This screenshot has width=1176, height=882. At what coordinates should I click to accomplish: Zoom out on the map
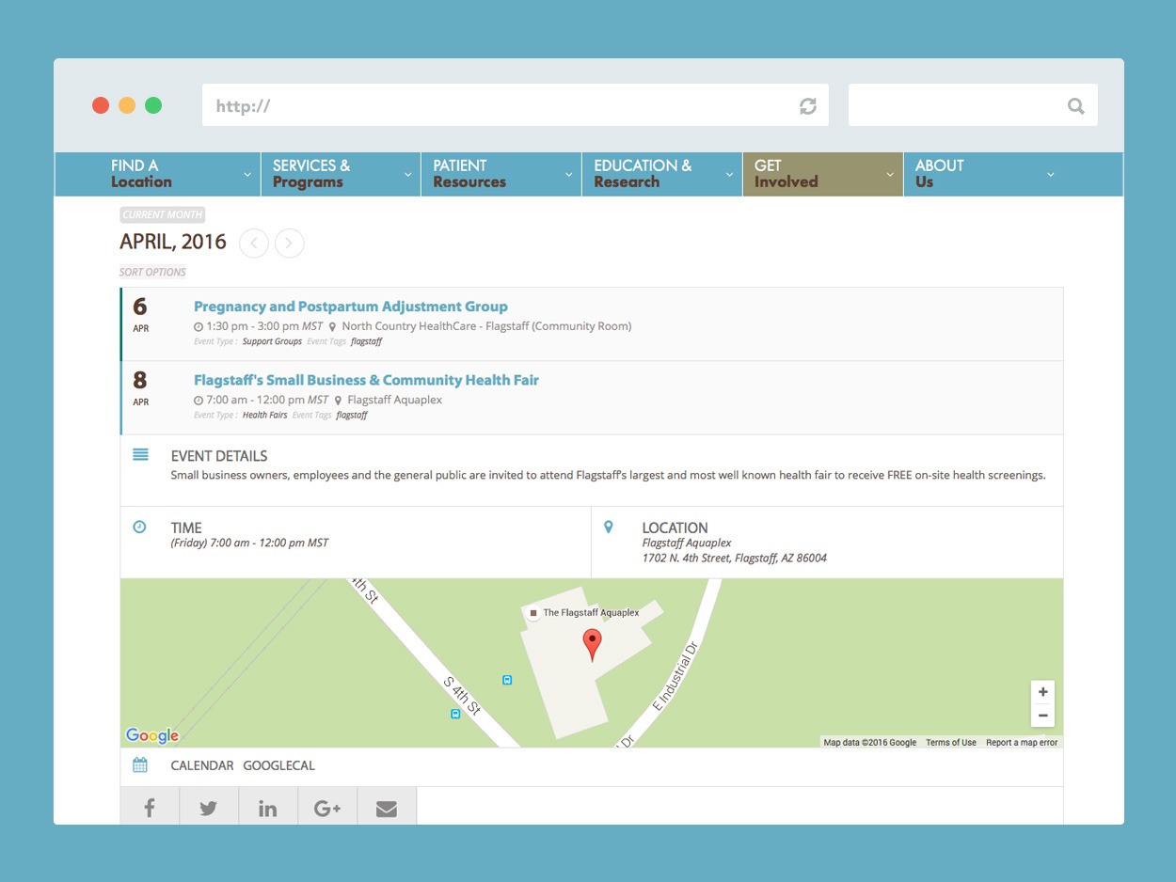tap(1042, 716)
